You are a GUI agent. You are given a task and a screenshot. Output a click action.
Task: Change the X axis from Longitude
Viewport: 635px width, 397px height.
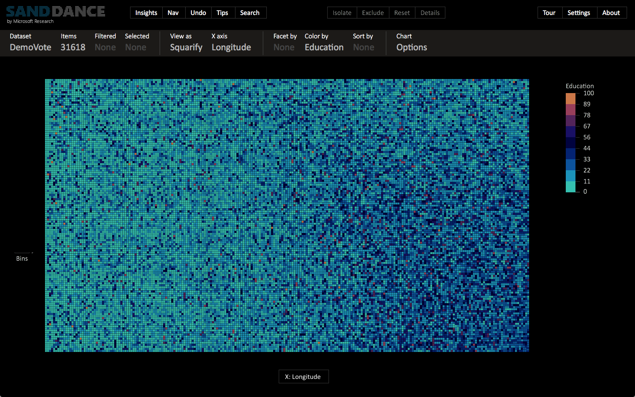click(231, 47)
